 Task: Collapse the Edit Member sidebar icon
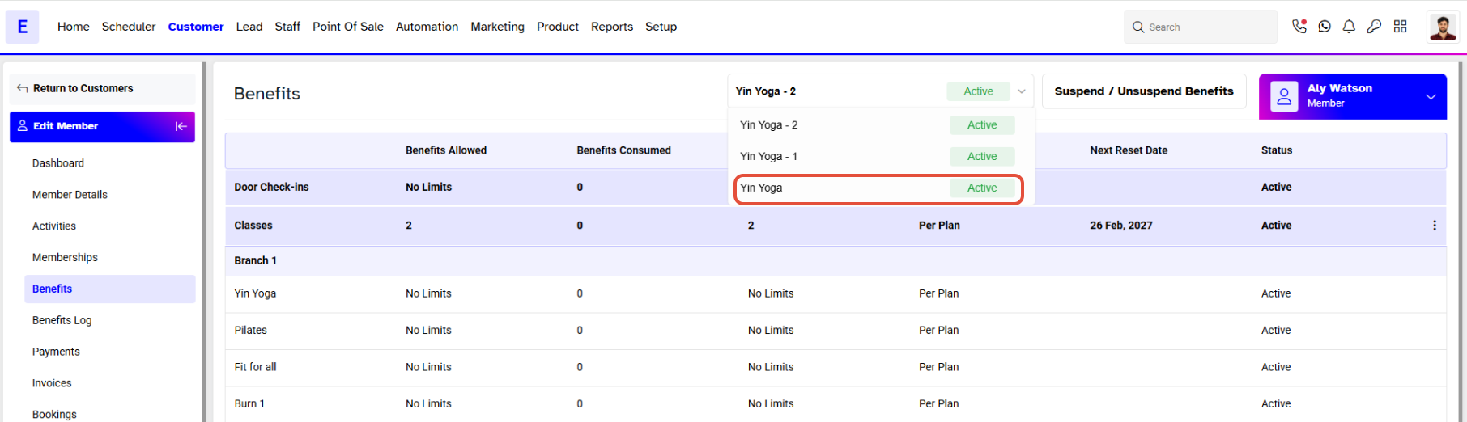181,126
